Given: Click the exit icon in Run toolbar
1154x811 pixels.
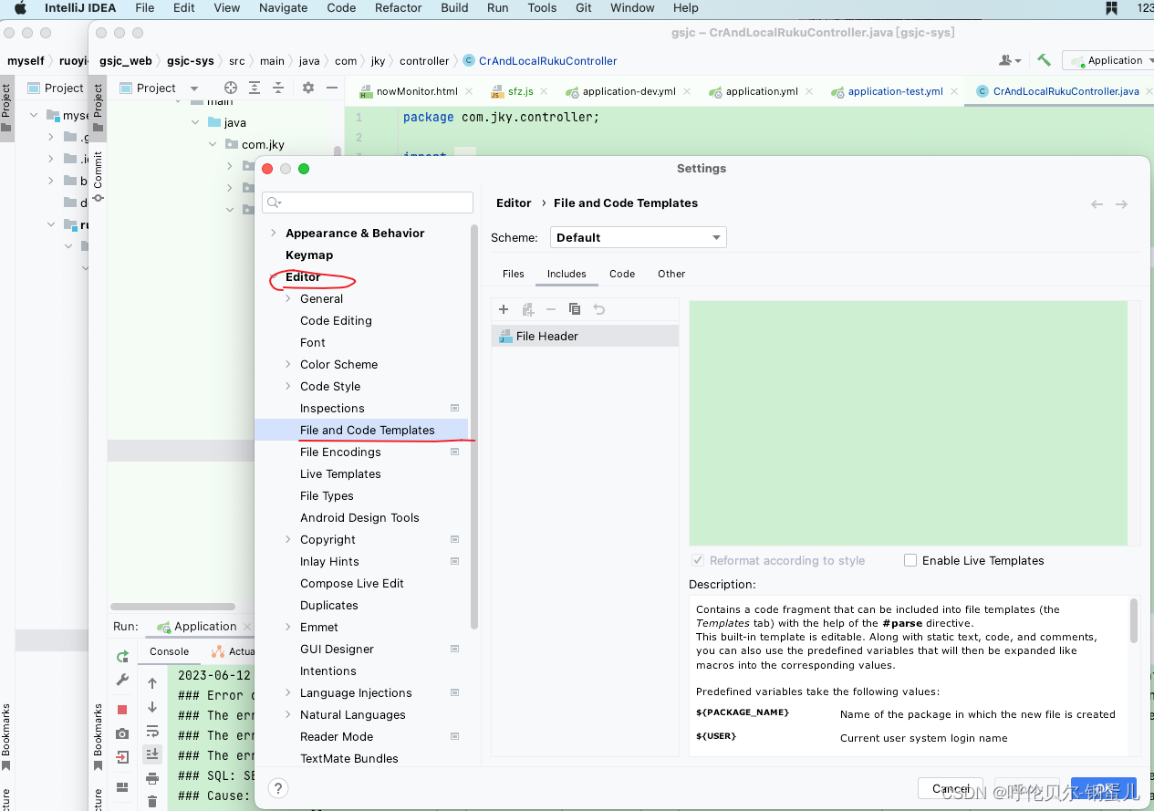Looking at the screenshot, I should pyautogui.click(x=122, y=757).
